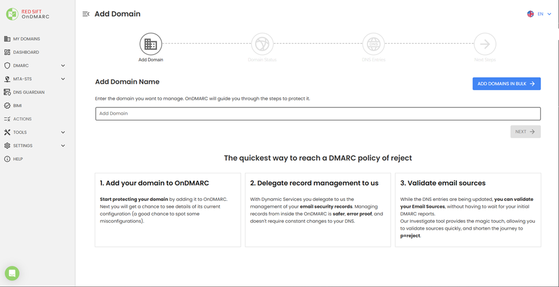Image resolution: width=559 pixels, height=287 pixels.
Task: Click the BIMI checkmark badge icon
Action: (7, 106)
